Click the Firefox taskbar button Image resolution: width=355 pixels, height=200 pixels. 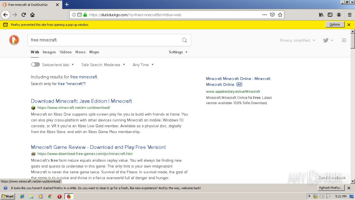tap(69, 196)
